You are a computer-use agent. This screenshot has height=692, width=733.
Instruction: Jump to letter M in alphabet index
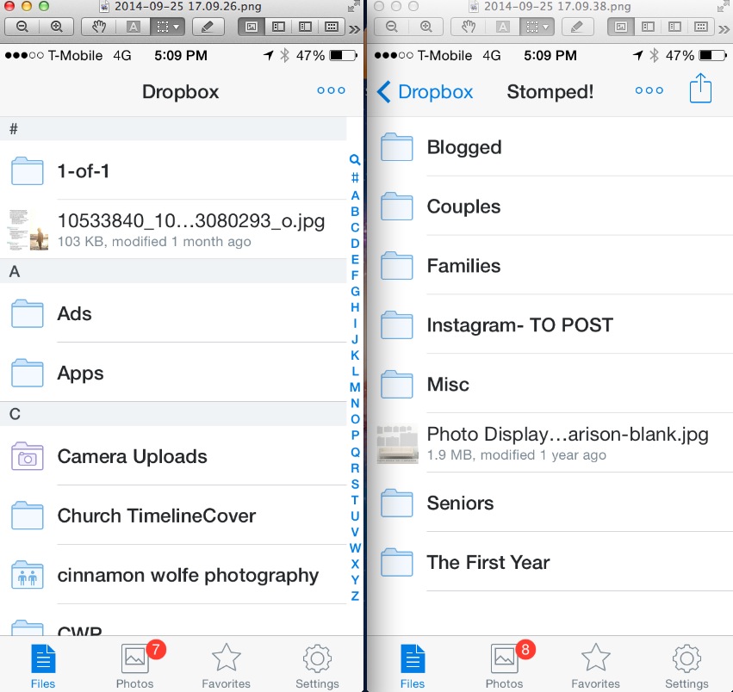tap(355, 387)
